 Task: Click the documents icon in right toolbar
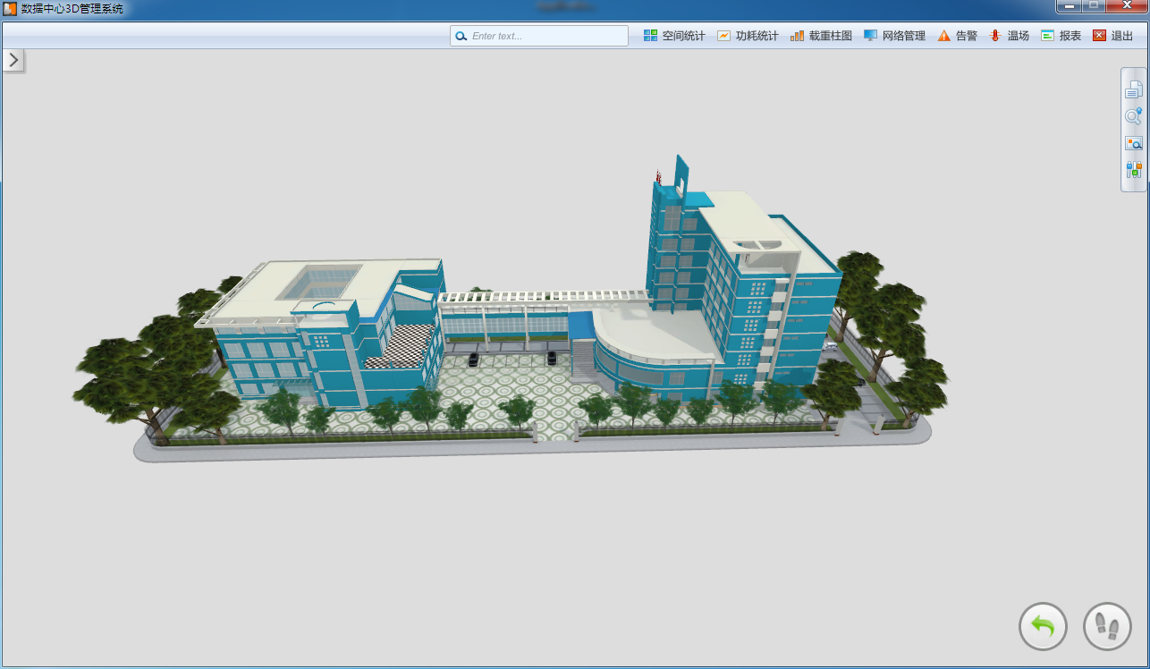[x=1134, y=89]
